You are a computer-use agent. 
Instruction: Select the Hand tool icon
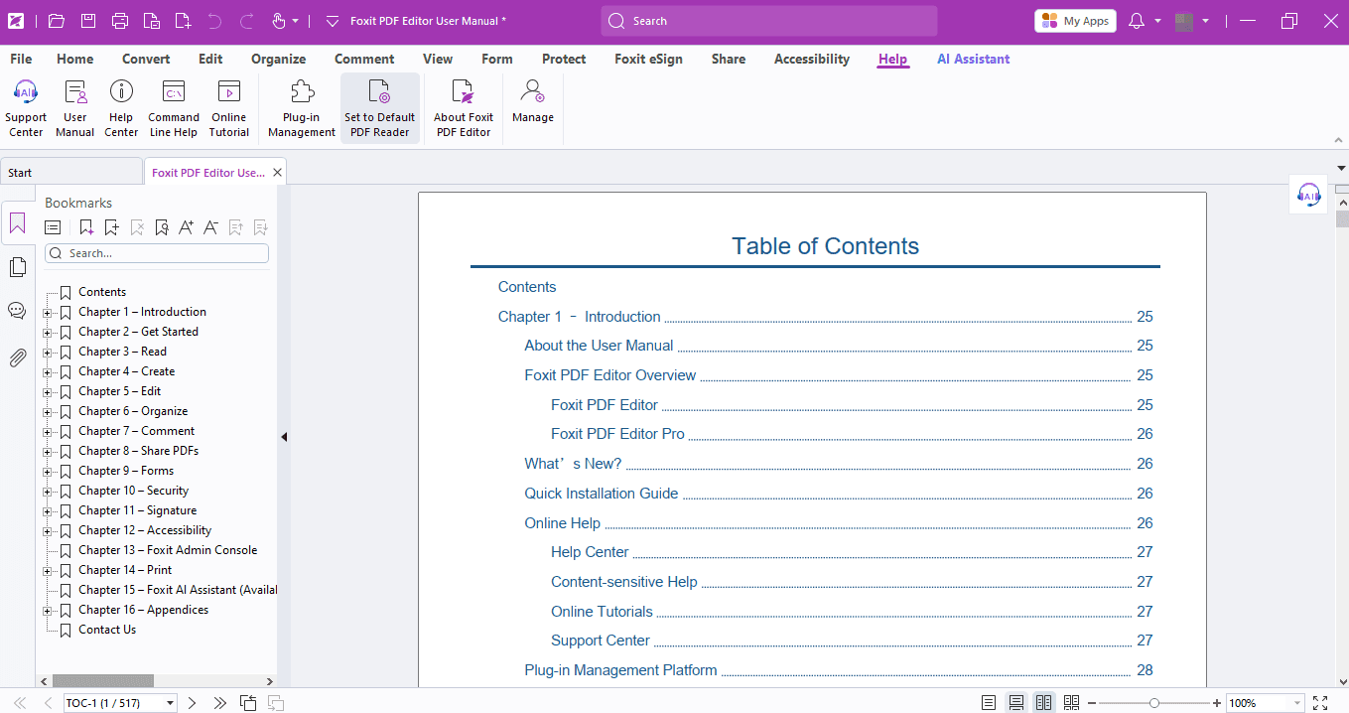pyautogui.click(x=278, y=21)
